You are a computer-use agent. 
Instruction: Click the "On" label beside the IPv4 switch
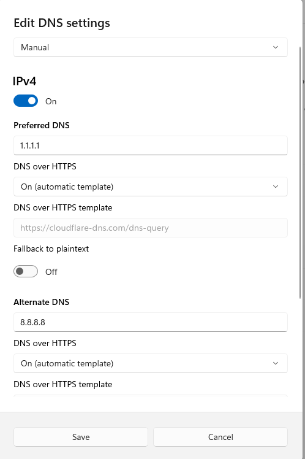(51, 101)
